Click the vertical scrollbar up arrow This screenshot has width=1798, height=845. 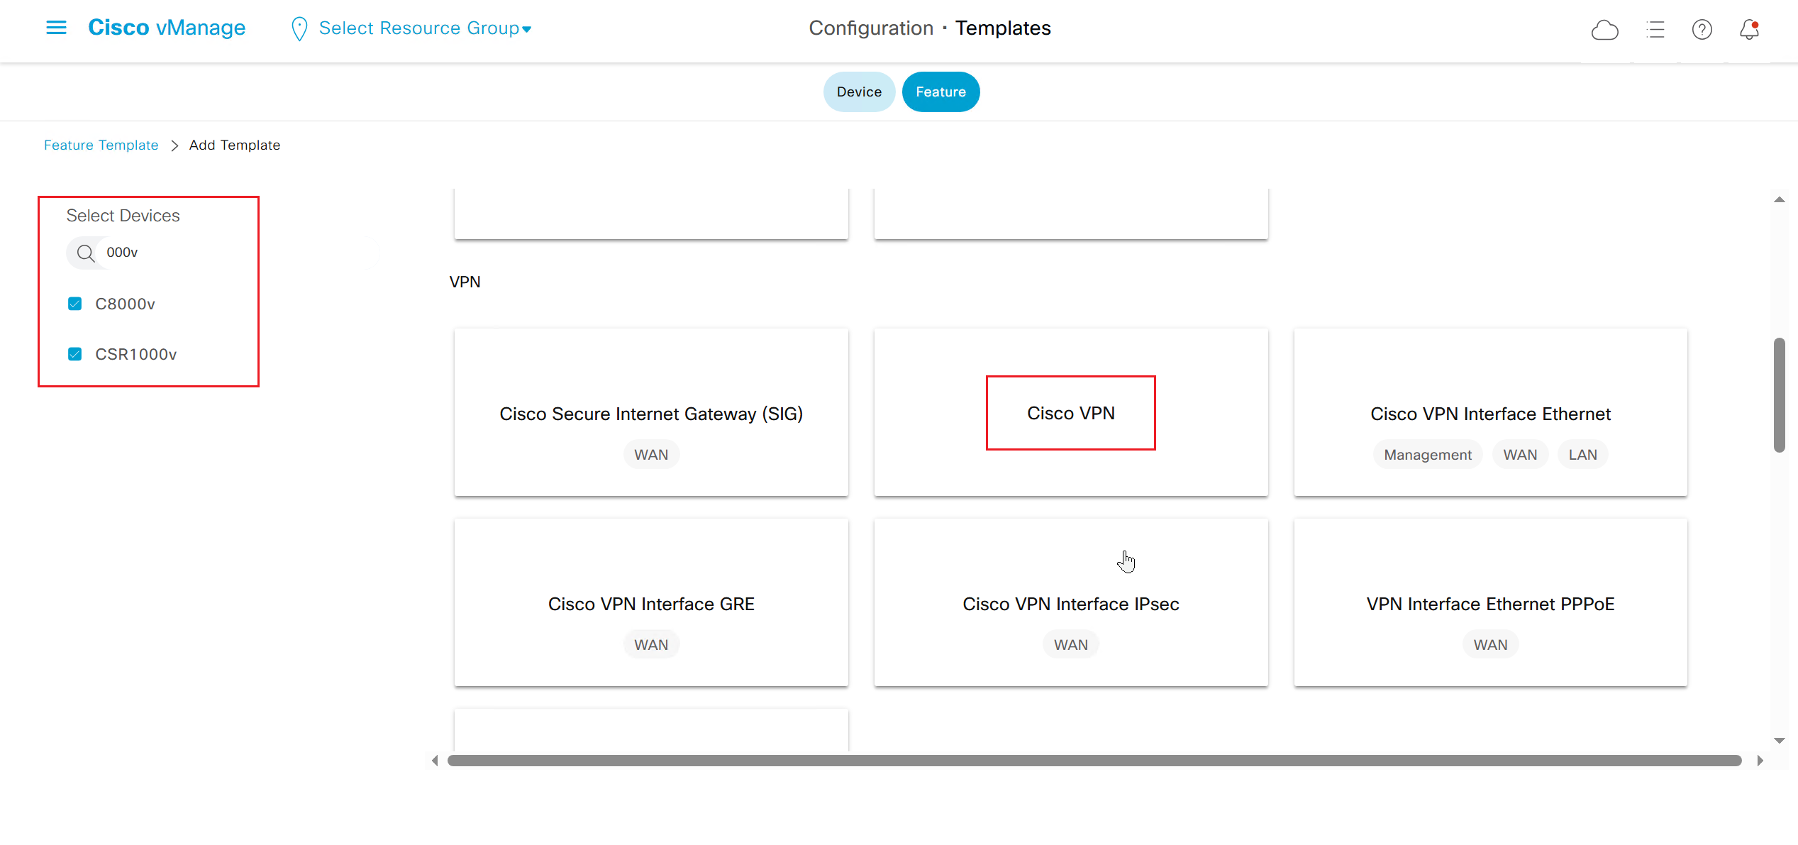tap(1779, 200)
